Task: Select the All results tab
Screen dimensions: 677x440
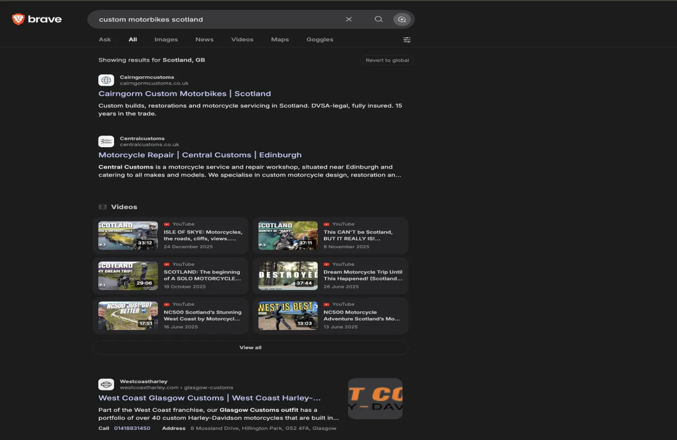Action: click(x=133, y=39)
